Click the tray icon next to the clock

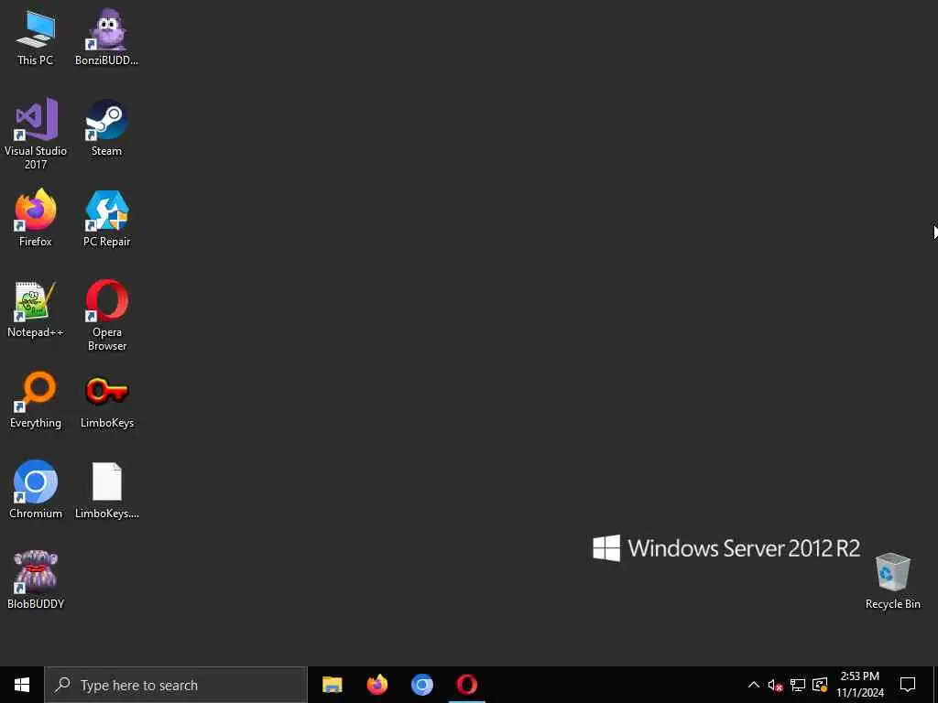820,685
